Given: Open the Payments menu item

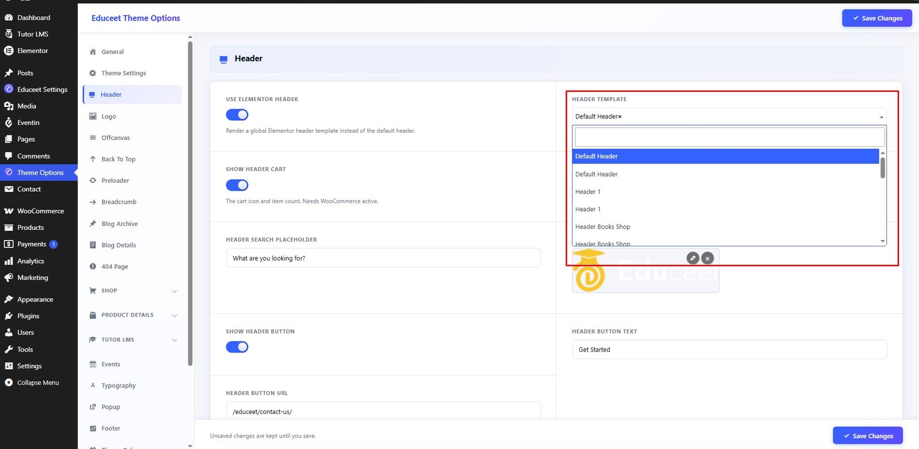Looking at the screenshot, I should pos(38,244).
